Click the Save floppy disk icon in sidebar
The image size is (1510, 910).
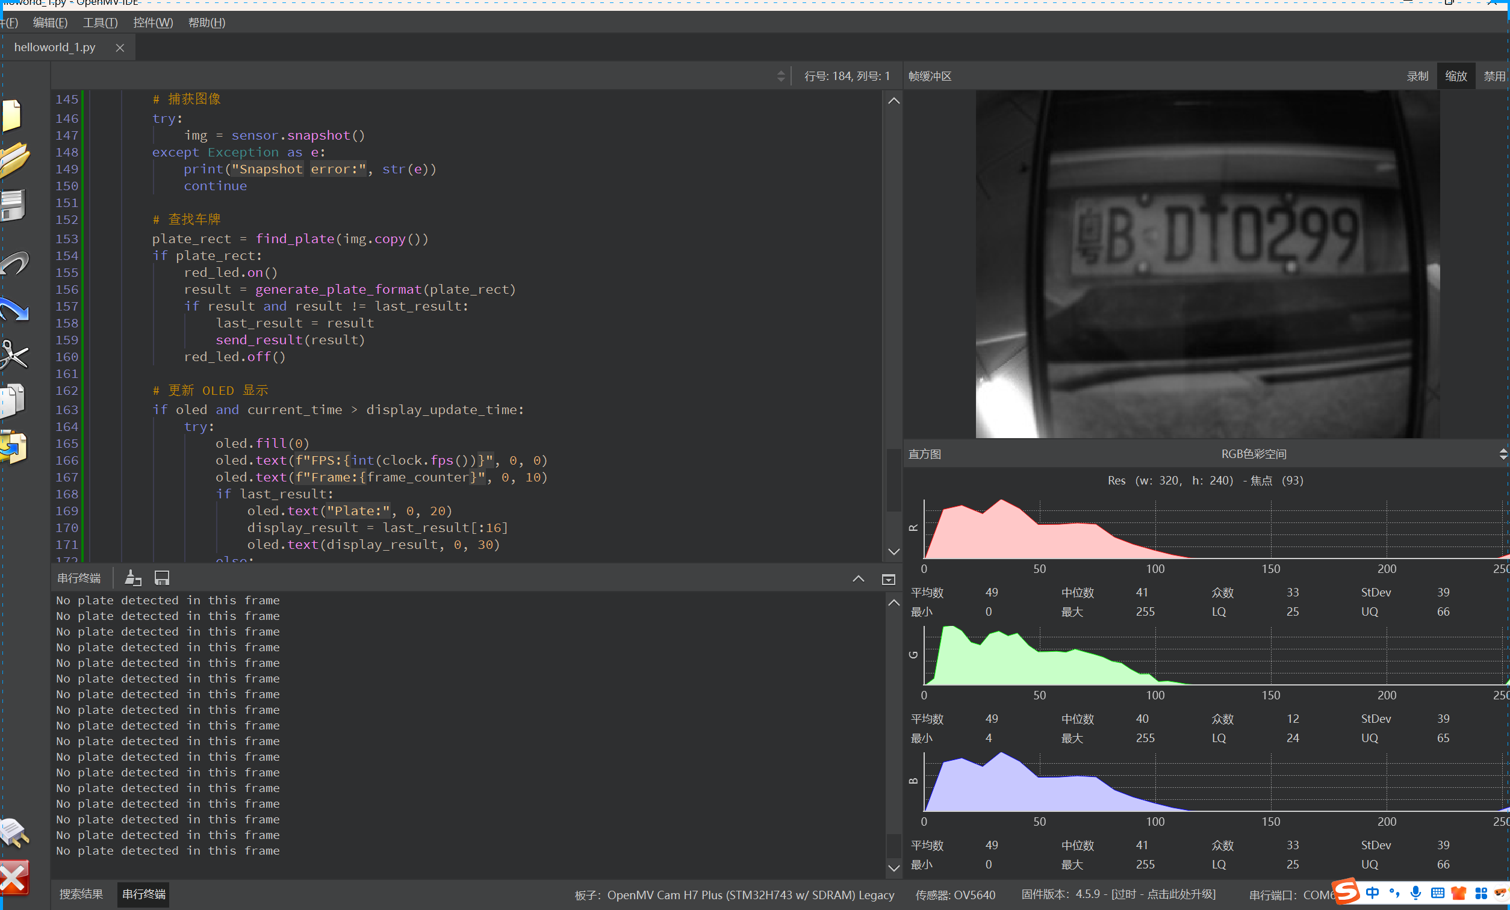coord(12,205)
